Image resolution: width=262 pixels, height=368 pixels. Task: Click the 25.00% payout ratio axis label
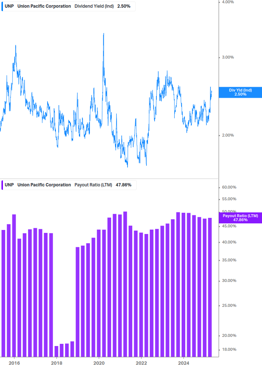[229, 306]
